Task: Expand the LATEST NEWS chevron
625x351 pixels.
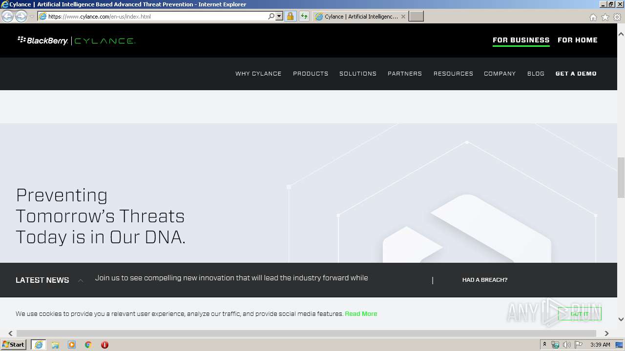Action: point(81,280)
